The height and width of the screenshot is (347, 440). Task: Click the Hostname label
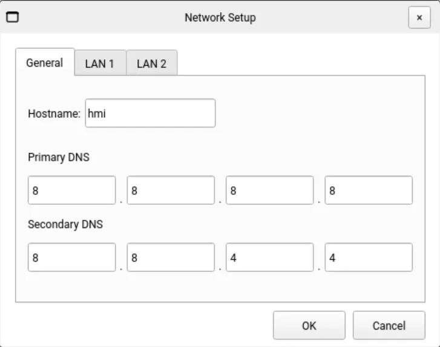coord(54,114)
